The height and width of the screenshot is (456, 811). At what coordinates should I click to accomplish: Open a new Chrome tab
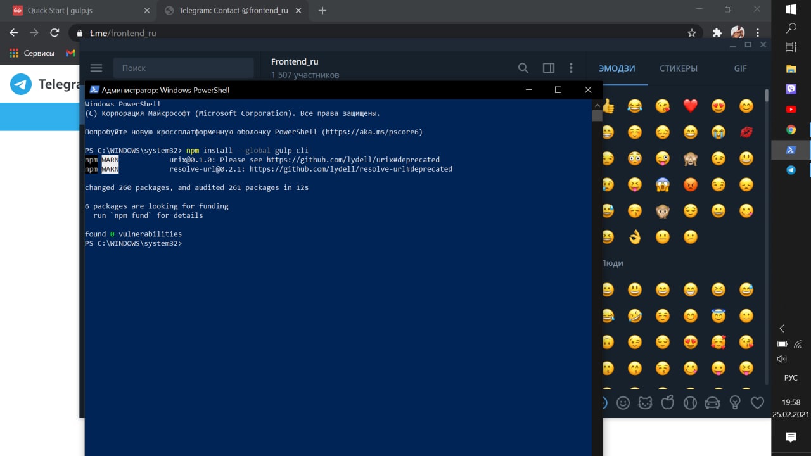[x=322, y=11]
